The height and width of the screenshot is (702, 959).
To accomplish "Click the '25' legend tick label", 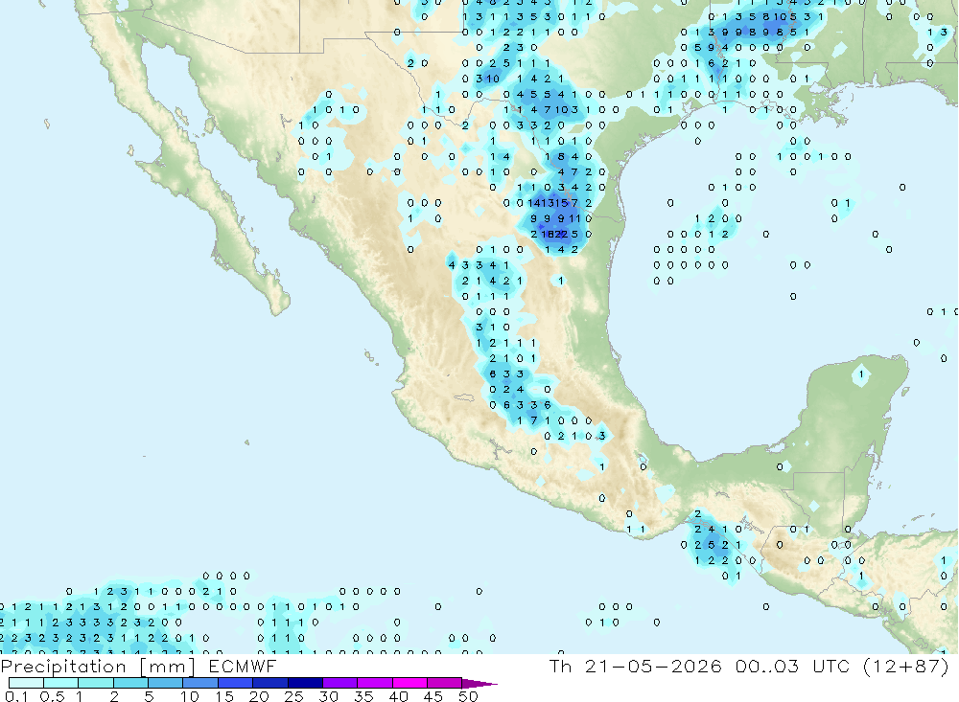I will (x=293, y=696).
